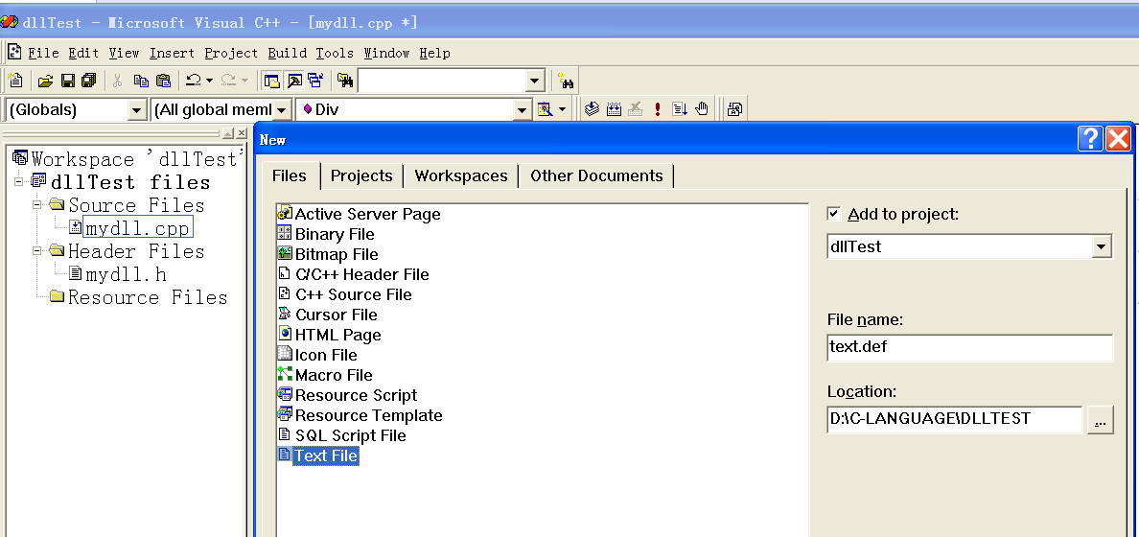Viewport: 1139px width, 537px height.
Task: Open the Edit menu
Action: coord(83,53)
